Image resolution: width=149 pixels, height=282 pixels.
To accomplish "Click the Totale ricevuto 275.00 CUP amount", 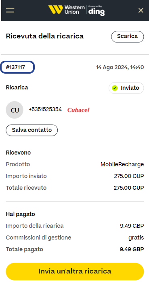I will point(129,188).
